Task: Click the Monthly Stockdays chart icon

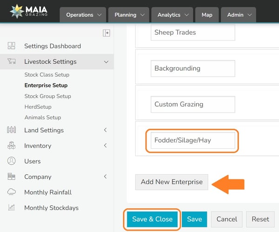Action: 12,208
